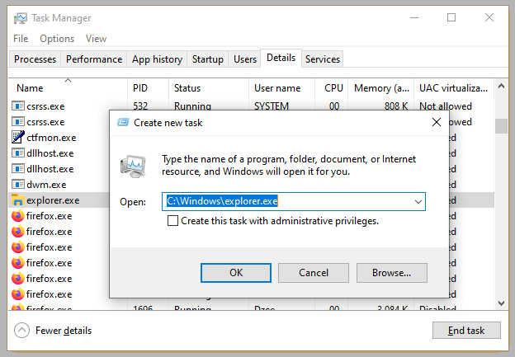Image resolution: width=515 pixels, height=357 pixels.
Task: Click the SYSTEM user name cell
Action: pyautogui.click(x=272, y=106)
